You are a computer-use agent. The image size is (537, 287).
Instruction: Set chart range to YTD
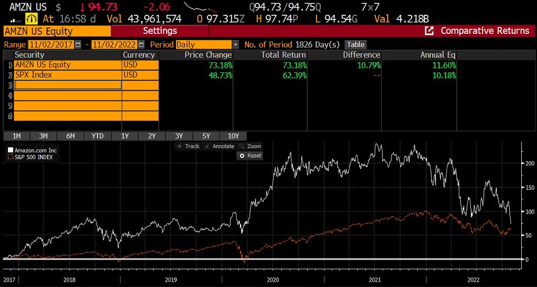click(97, 136)
